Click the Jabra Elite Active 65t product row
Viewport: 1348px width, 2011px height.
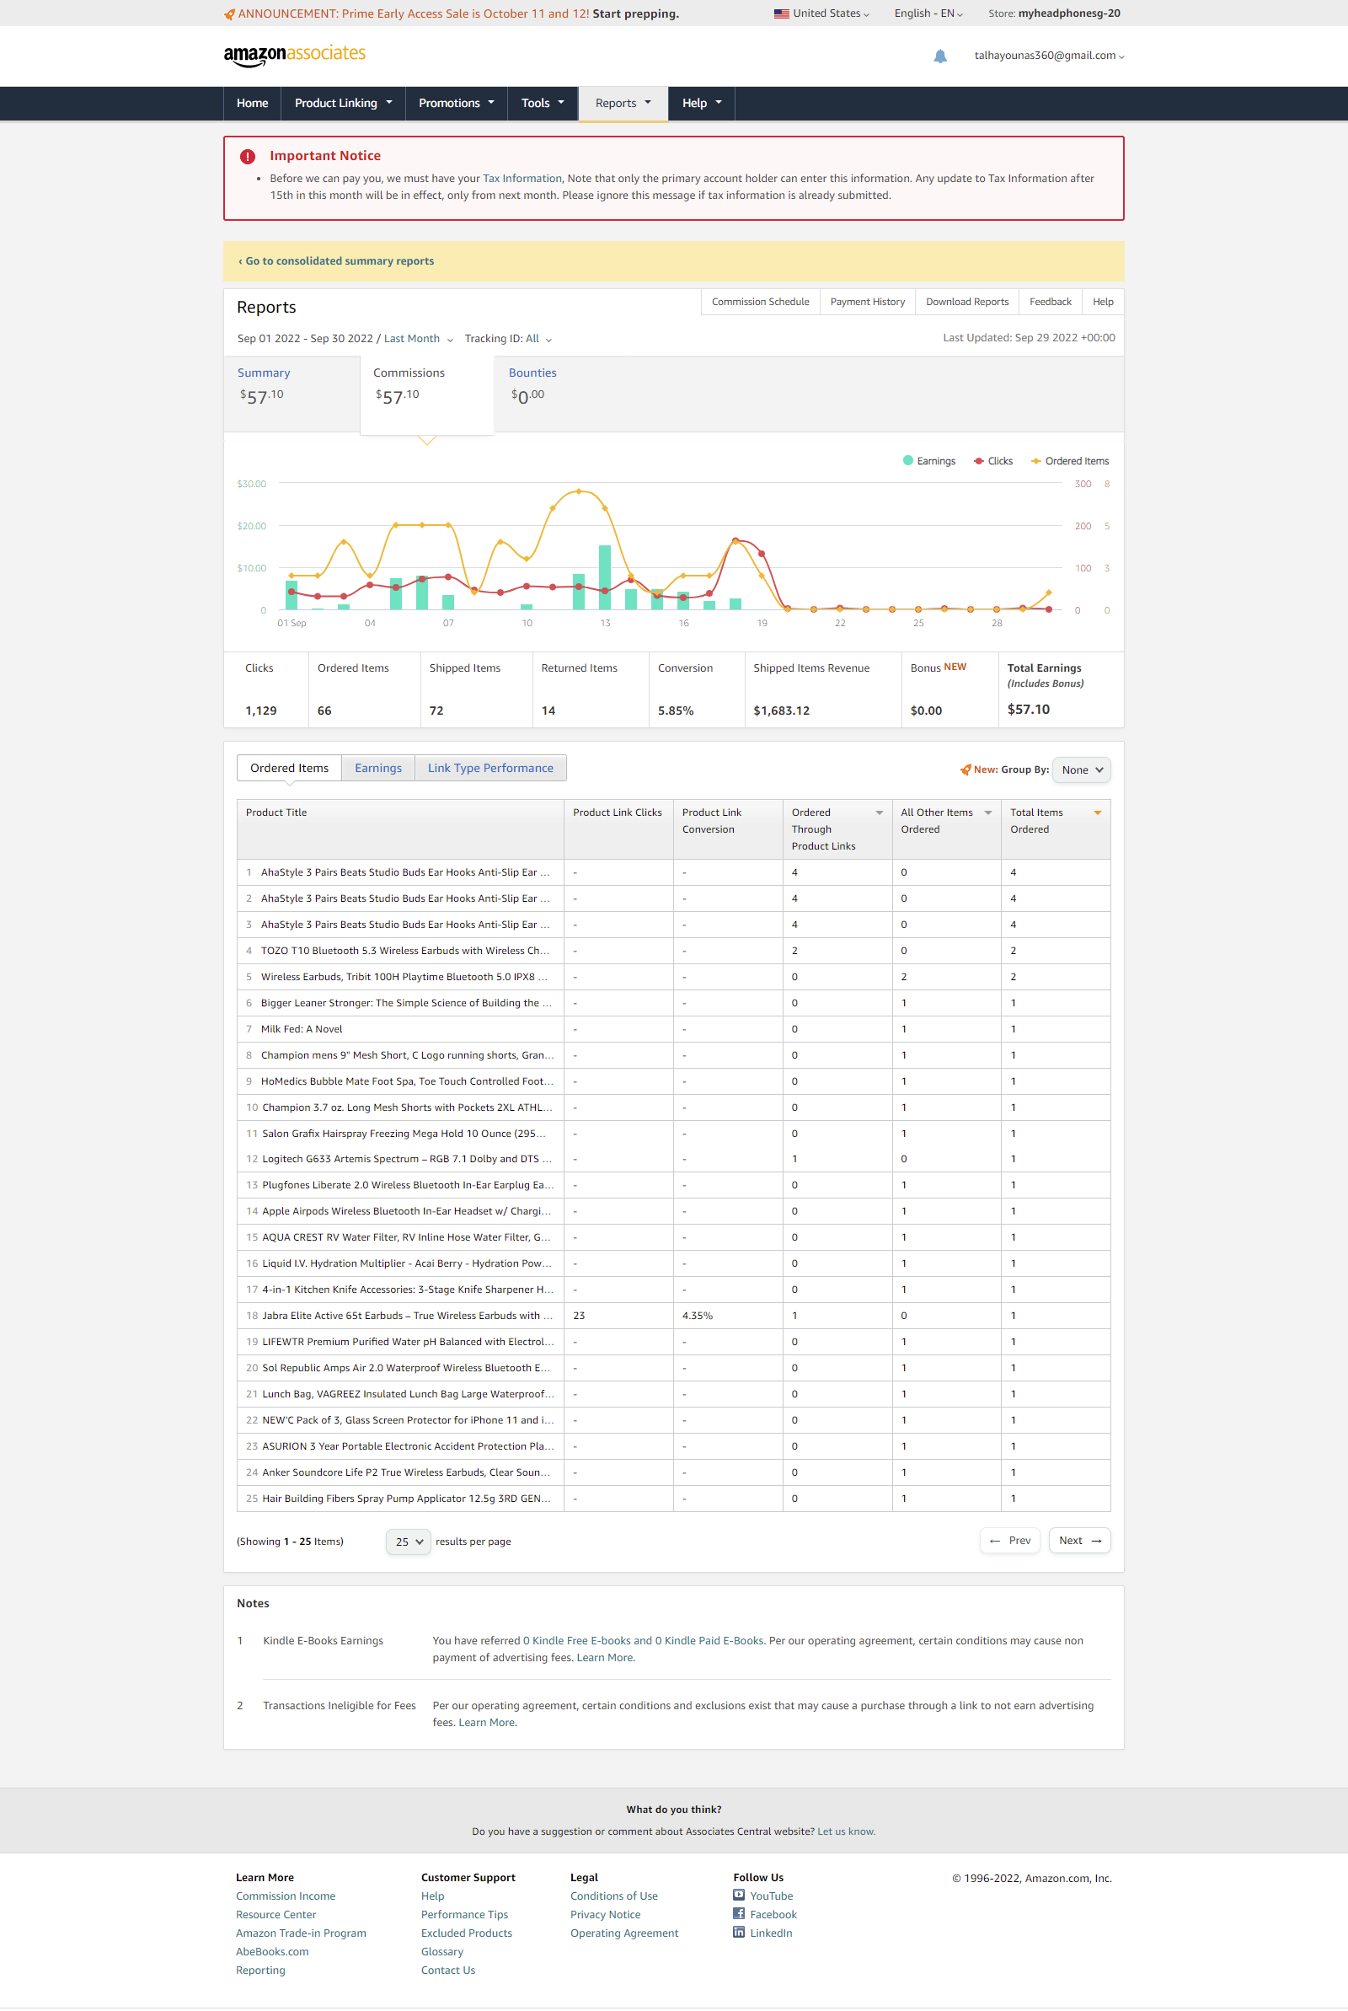673,1316
